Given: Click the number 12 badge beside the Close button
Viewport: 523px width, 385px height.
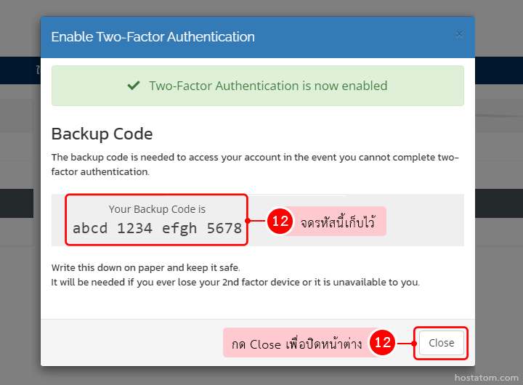Looking at the screenshot, I should click(382, 343).
